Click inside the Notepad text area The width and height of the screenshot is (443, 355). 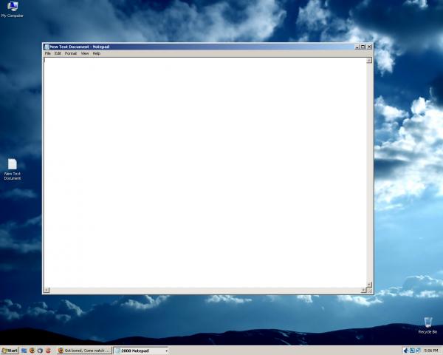coord(205,172)
